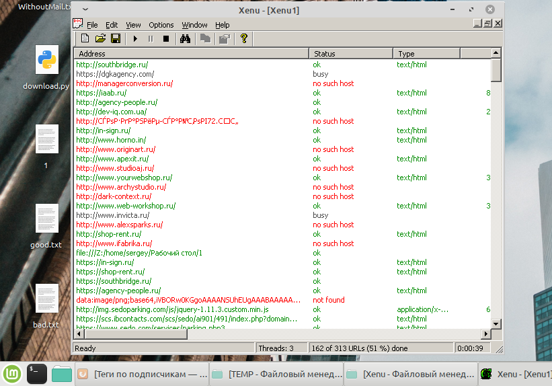552x386 pixels.
Task: Select the img.sedoparking.com jquery row
Action: [x=282, y=309]
